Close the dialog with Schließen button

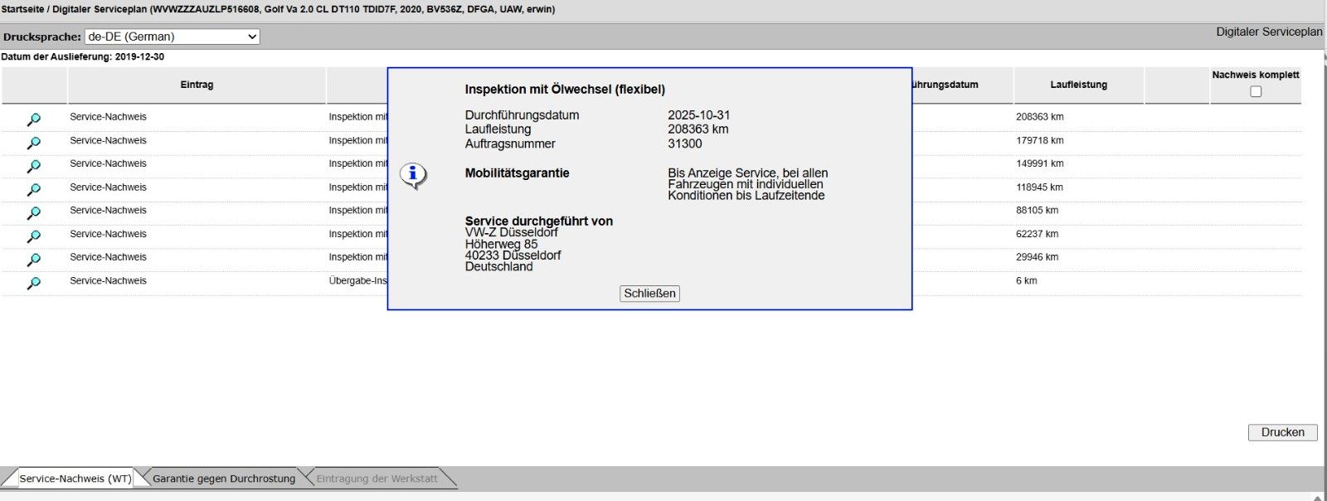(x=649, y=294)
